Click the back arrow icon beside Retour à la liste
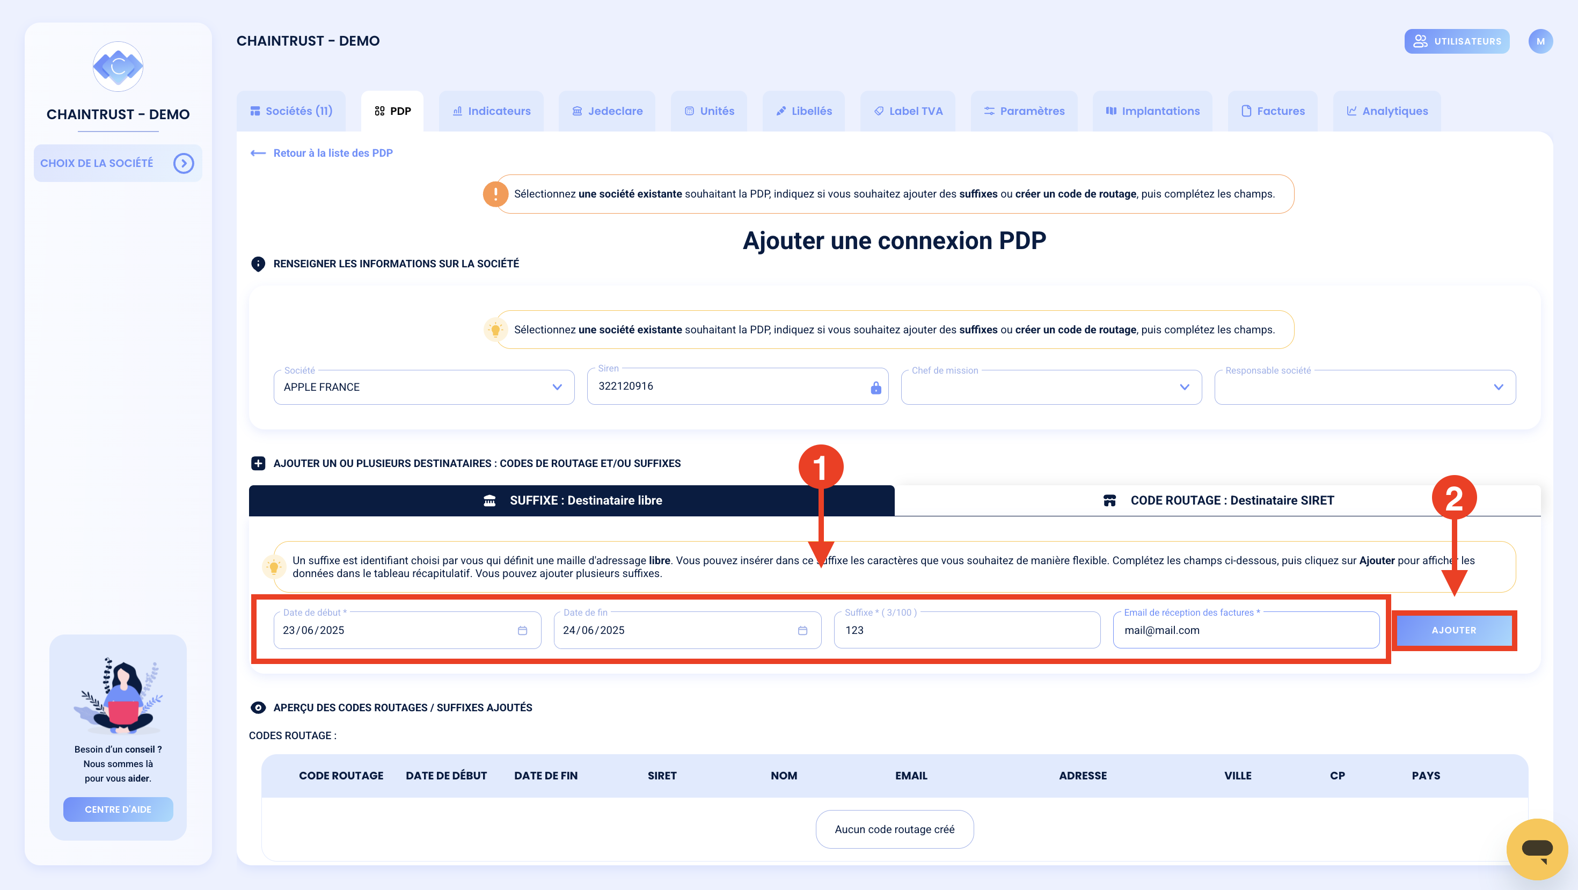Screen dimensions: 1578x890 pos(258,153)
